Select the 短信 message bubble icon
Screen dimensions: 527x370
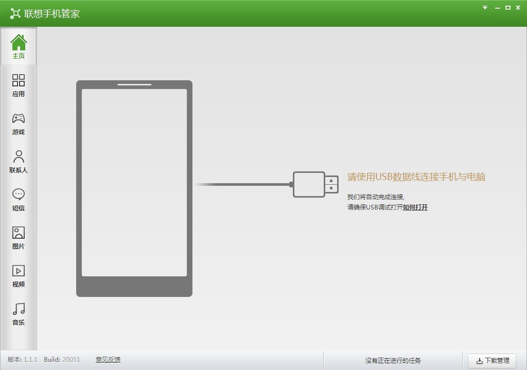click(x=19, y=194)
